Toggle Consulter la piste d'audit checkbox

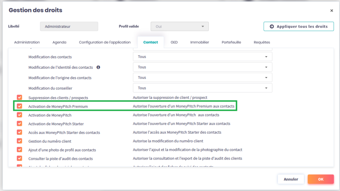coord(20,159)
